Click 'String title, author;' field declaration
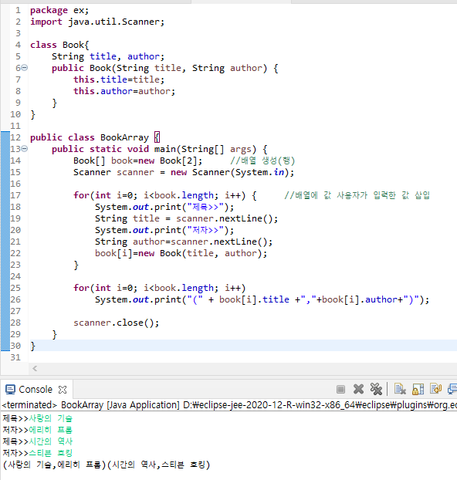The height and width of the screenshot is (480, 457). click(x=108, y=56)
